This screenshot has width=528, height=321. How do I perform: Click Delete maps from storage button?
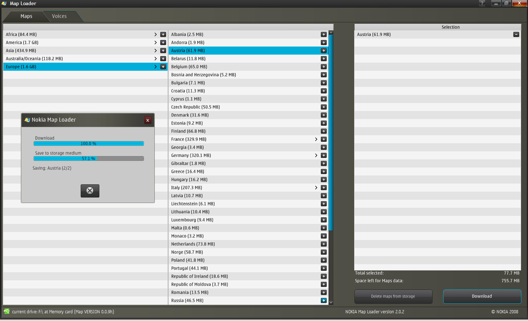[x=393, y=296]
